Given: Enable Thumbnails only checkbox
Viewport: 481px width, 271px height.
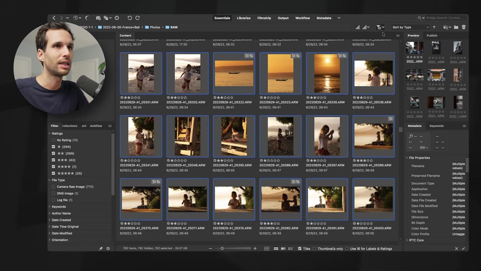Looking at the screenshot, I should click(314, 249).
